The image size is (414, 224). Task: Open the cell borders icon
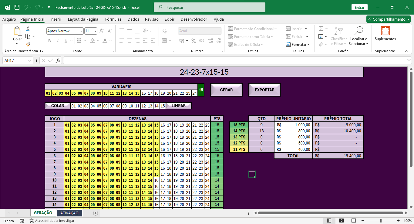[79, 41]
